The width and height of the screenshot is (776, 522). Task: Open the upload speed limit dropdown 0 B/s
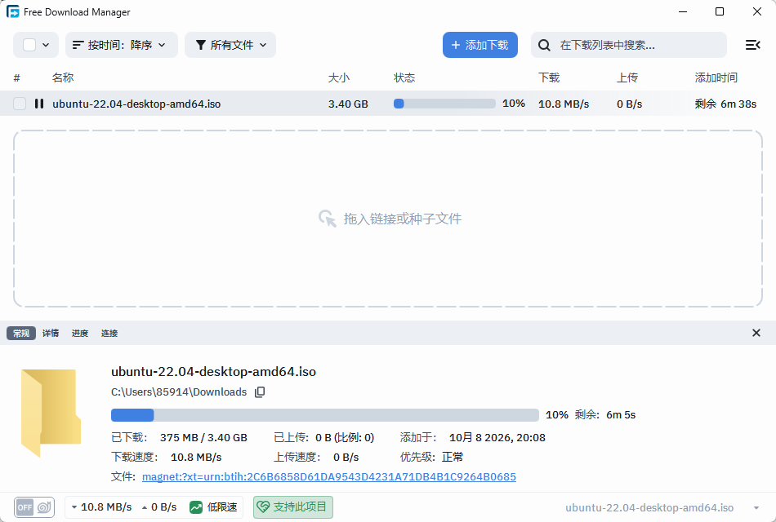point(159,507)
